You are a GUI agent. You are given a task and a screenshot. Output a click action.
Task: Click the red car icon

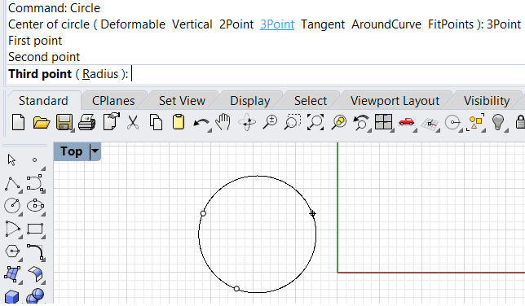pyautogui.click(x=407, y=122)
